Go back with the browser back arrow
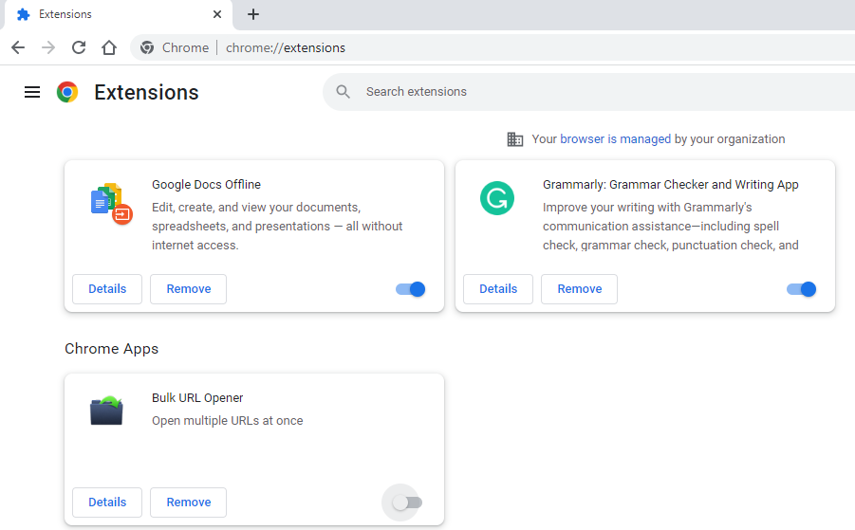 click(18, 47)
